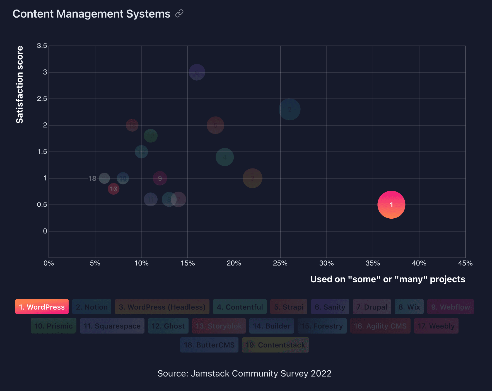Select the Agility CMS legend button
This screenshot has width=492, height=391.
[x=380, y=326]
